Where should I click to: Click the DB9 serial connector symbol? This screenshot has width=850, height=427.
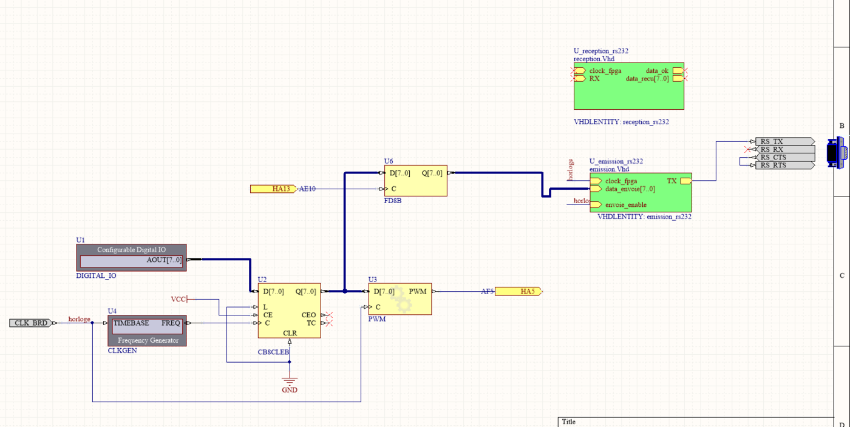click(x=836, y=153)
